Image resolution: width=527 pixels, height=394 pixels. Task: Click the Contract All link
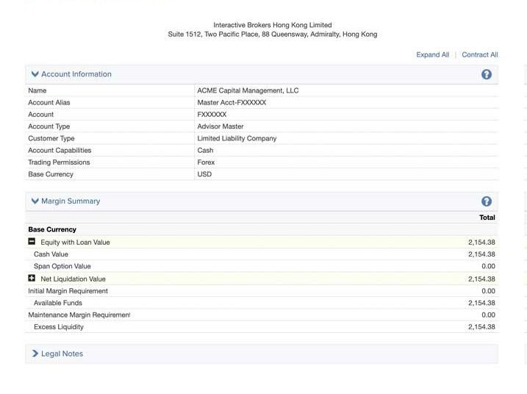[479, 55]
